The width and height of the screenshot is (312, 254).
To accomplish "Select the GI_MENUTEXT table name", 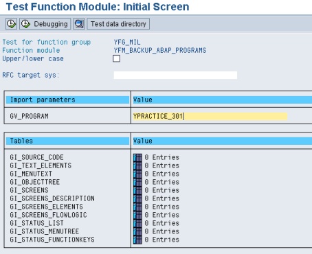I will click(31, 174).
